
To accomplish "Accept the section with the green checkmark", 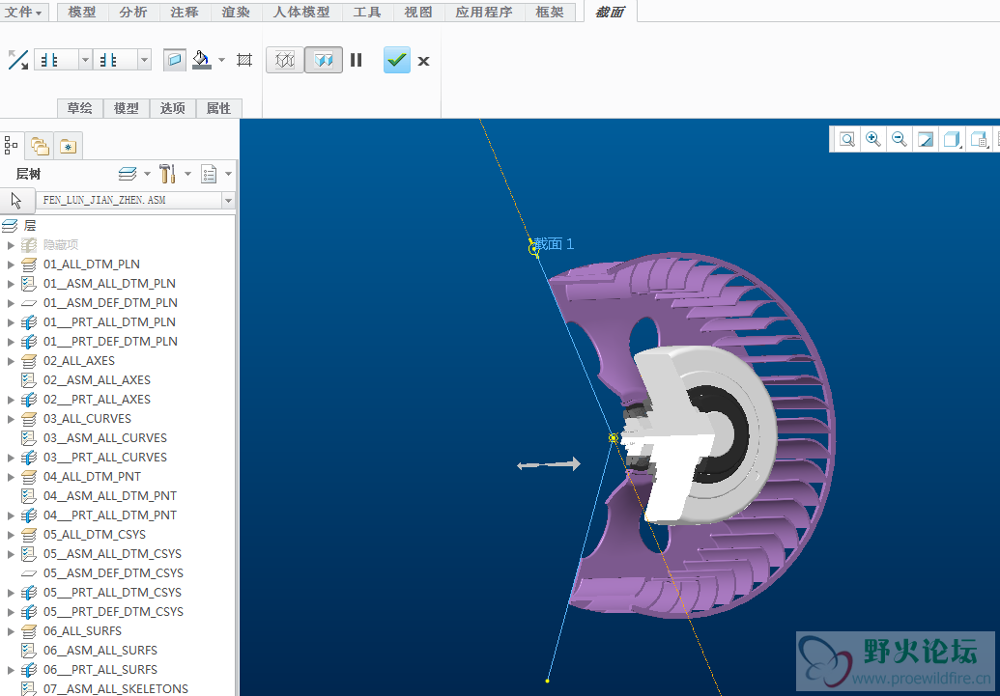I will coord(397,60).
